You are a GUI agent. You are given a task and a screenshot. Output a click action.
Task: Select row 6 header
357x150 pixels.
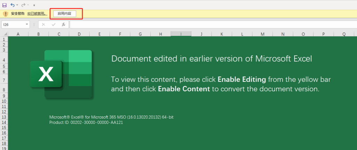[x=4, y=72]
